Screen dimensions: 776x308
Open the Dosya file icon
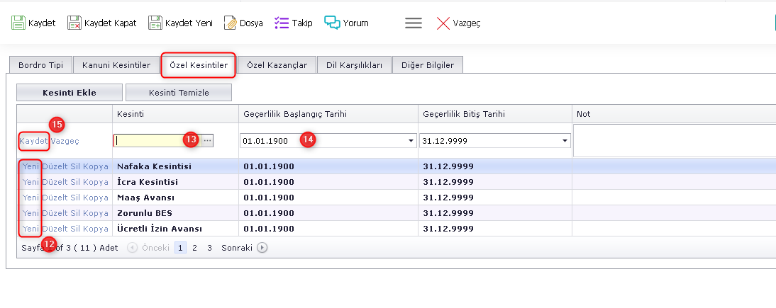231,23
